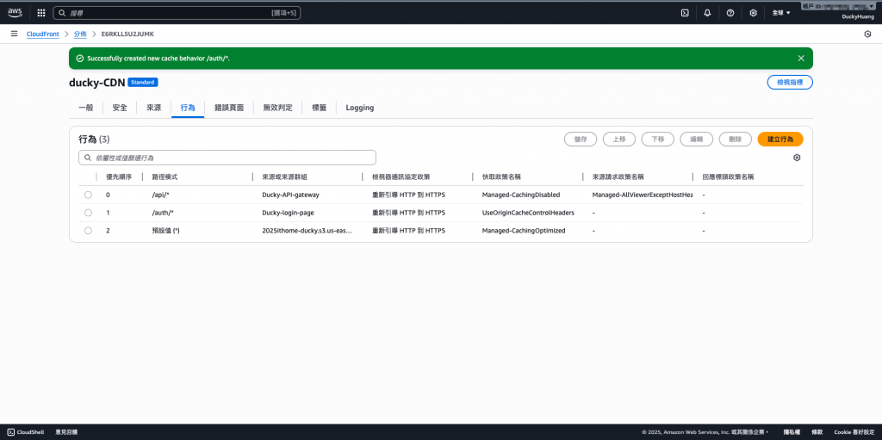Screen dimensions: 882x440
Task: Focus the behaviors filter search field
Action: [227, 158]
